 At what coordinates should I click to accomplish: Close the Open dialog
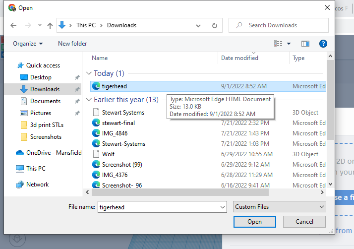[327, 7]
